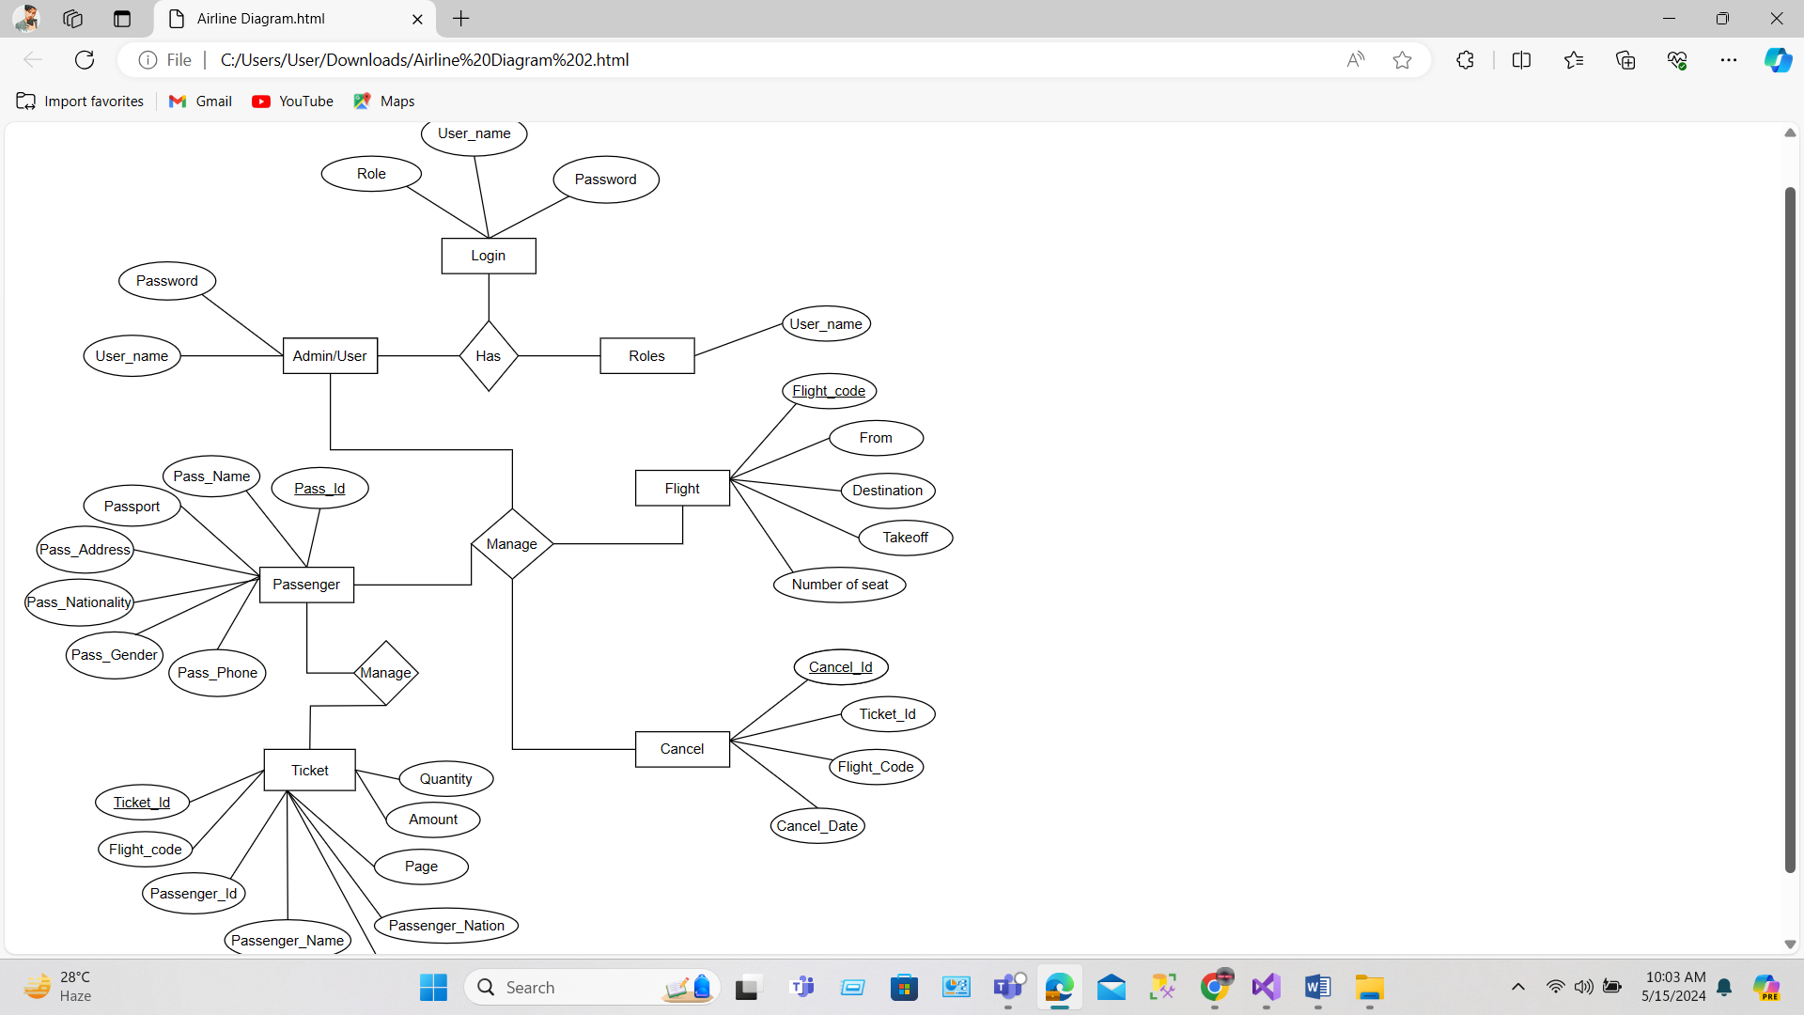Open the YouTube favorite

[x=292, y=101]
